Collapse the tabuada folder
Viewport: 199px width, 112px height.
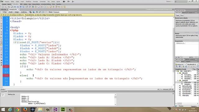(178, 73)
